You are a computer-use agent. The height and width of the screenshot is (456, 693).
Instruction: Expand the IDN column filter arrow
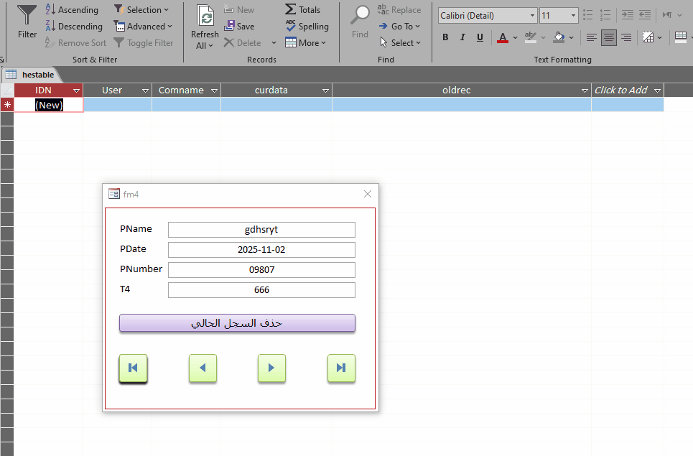[76, 90]
